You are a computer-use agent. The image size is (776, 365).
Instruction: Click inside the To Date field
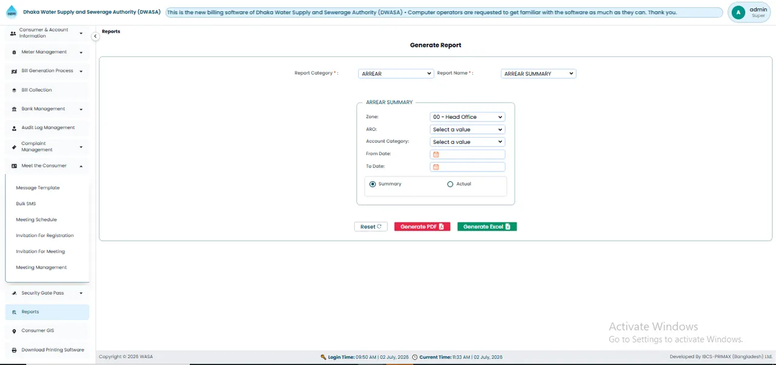click(x=467, y=167)
